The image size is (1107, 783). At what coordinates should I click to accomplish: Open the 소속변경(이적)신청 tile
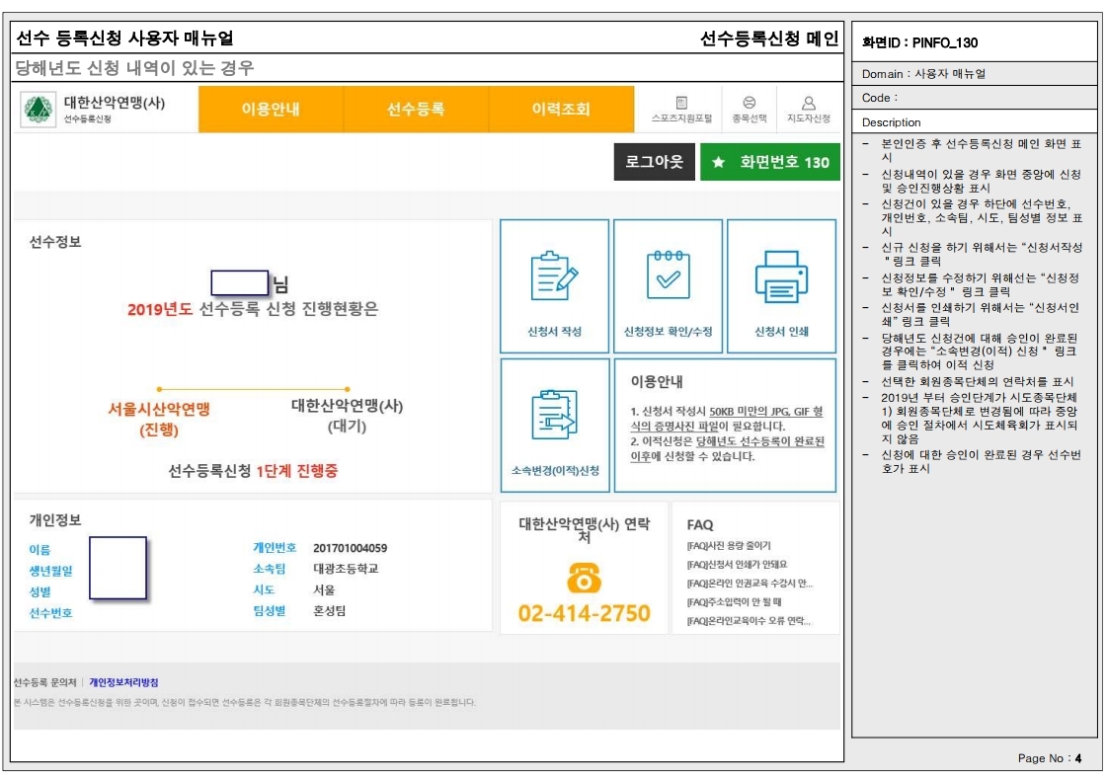(555, 425)
